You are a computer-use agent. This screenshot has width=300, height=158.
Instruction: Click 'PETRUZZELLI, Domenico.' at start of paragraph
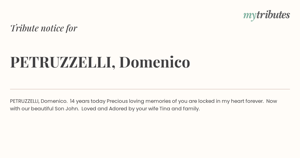click(x=39, y=101)
